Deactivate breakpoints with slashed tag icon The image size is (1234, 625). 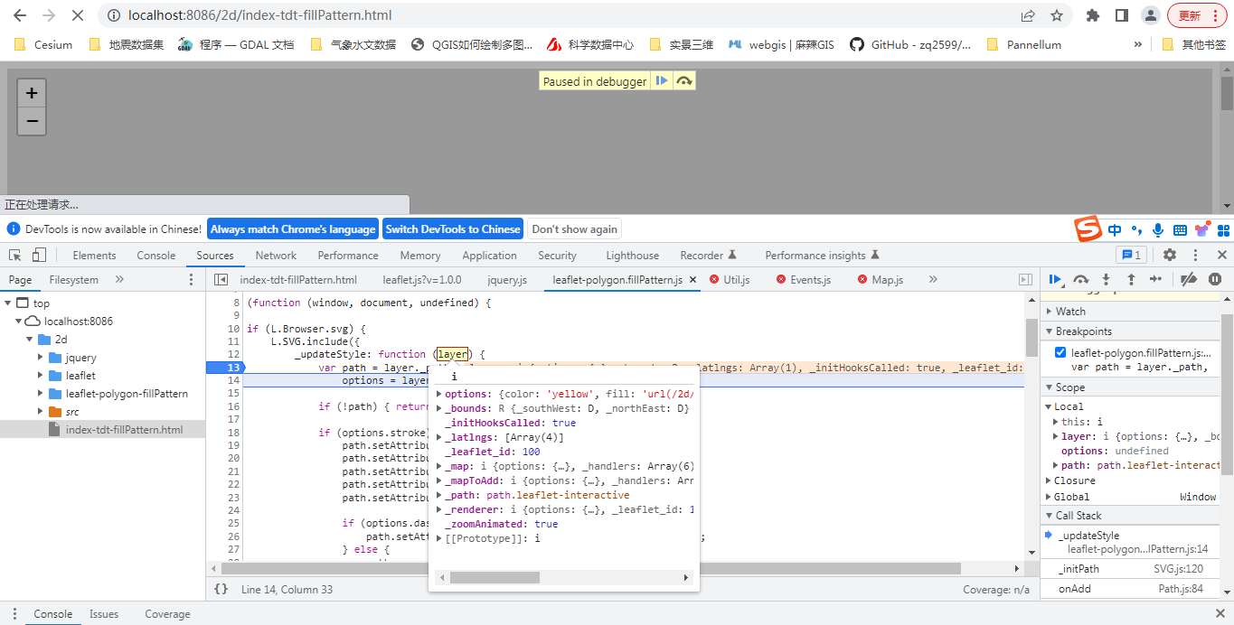point(1189,280)
